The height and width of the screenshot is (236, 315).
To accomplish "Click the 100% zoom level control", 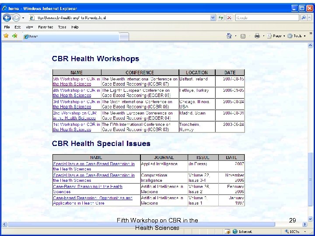I will [293, 231].
